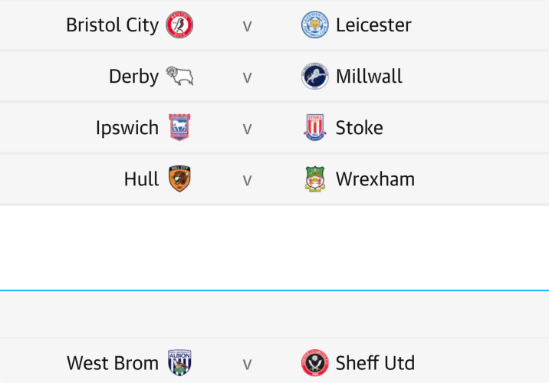Click the Bristol City club crest
Viewport: 549px width, 383px height.
[179, 25]
